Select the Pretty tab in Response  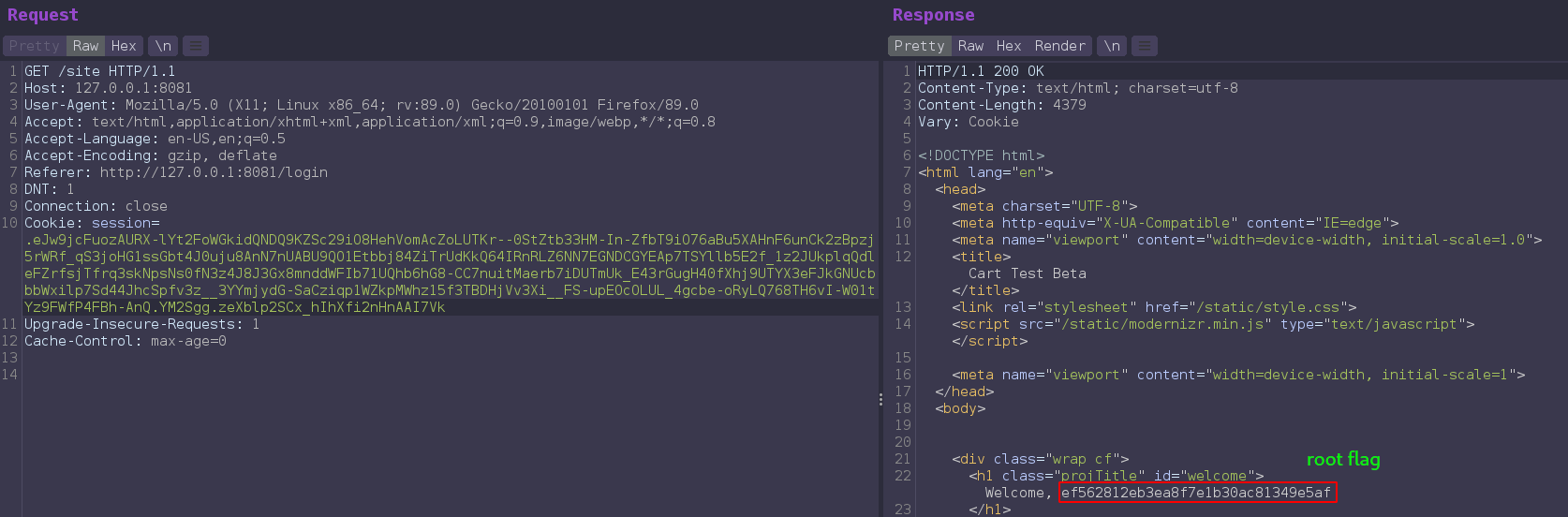click(919, 46)
